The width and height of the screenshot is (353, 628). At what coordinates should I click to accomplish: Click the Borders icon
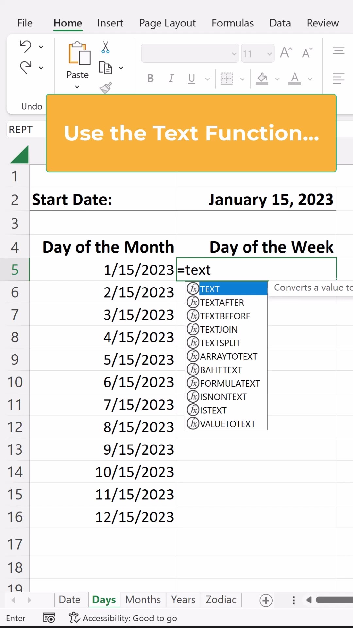coord(227,78)
